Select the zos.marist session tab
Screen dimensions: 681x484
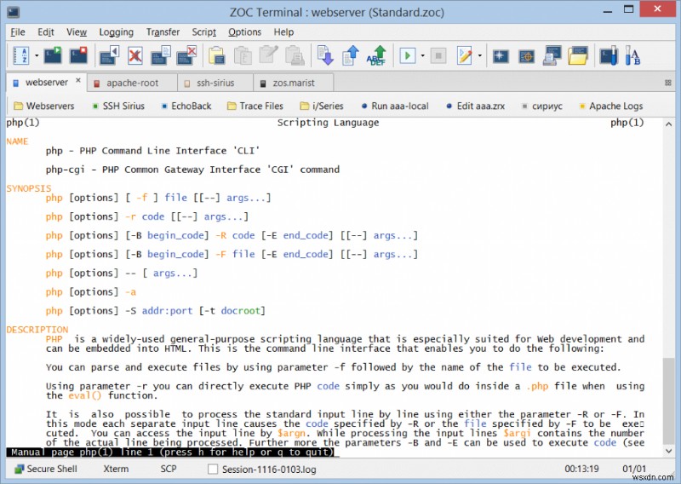click(292, 83)
